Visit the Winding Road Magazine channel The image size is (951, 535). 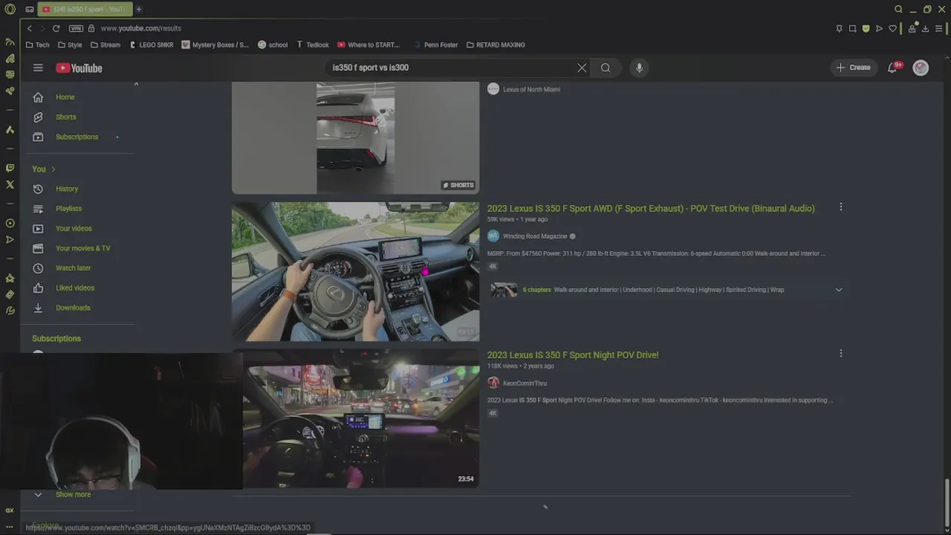(535, 236)
